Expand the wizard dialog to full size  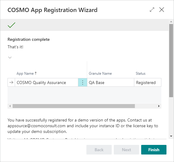pos(152,10)
